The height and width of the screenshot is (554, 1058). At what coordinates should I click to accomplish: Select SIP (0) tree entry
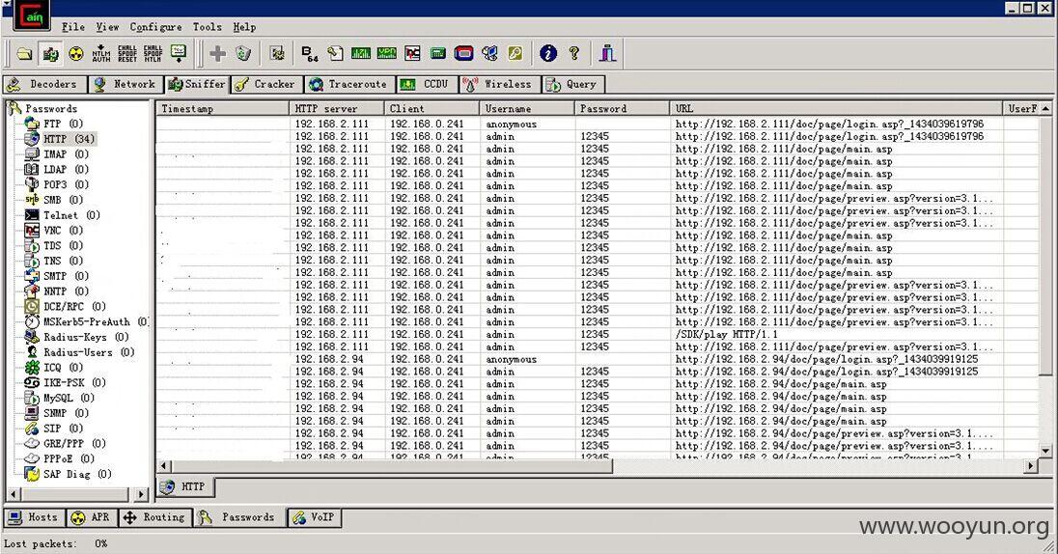click(63, 429)
